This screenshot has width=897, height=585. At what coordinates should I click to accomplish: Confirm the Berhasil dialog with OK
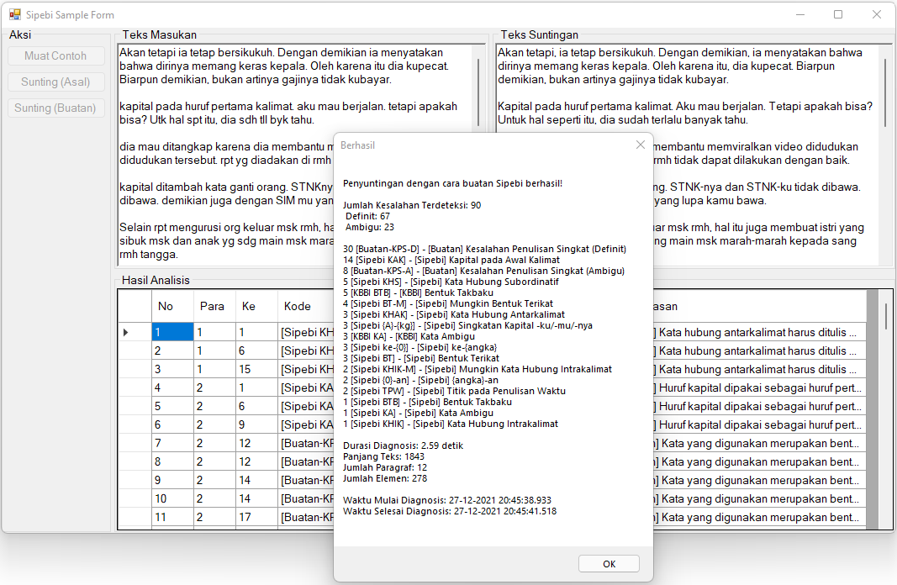[x=609, y=564]
